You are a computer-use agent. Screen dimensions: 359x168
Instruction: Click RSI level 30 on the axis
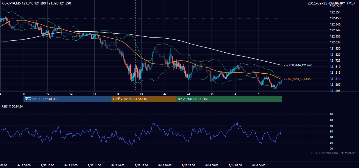pyautogui.click(x=331, y=143)
